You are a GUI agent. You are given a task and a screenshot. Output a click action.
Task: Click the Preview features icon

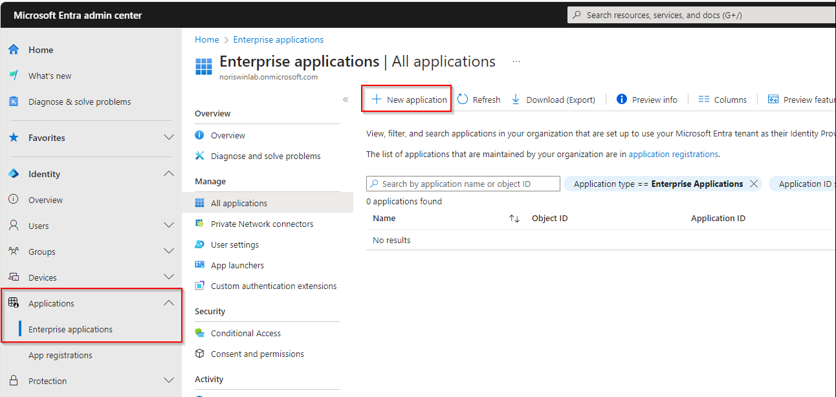773,100
